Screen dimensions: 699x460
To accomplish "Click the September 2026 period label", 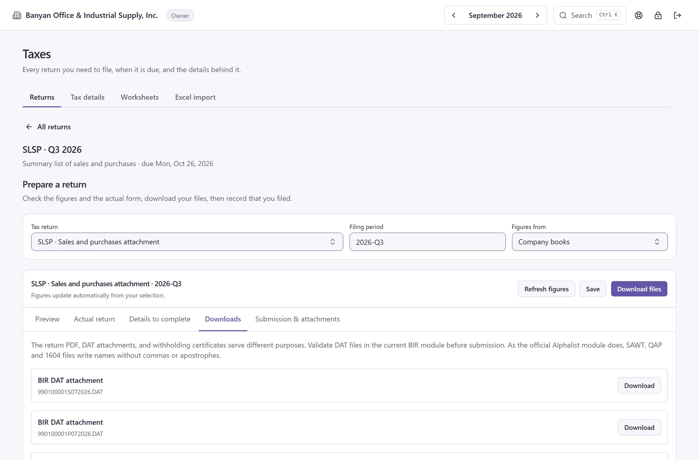I will click(495, 15).
